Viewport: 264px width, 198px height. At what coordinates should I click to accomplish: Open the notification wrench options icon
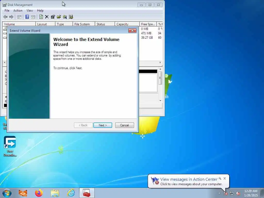220,178
